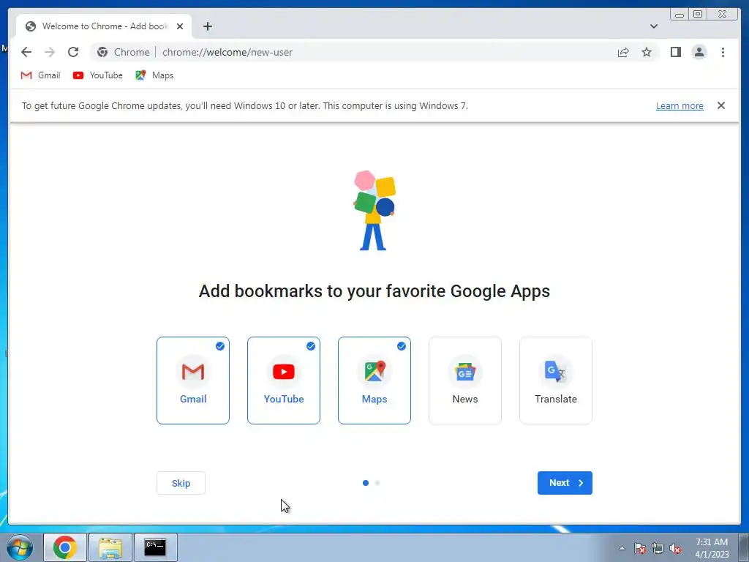Deselect the YouTube app card
The image size is (749, 562).
coord(284,381)
